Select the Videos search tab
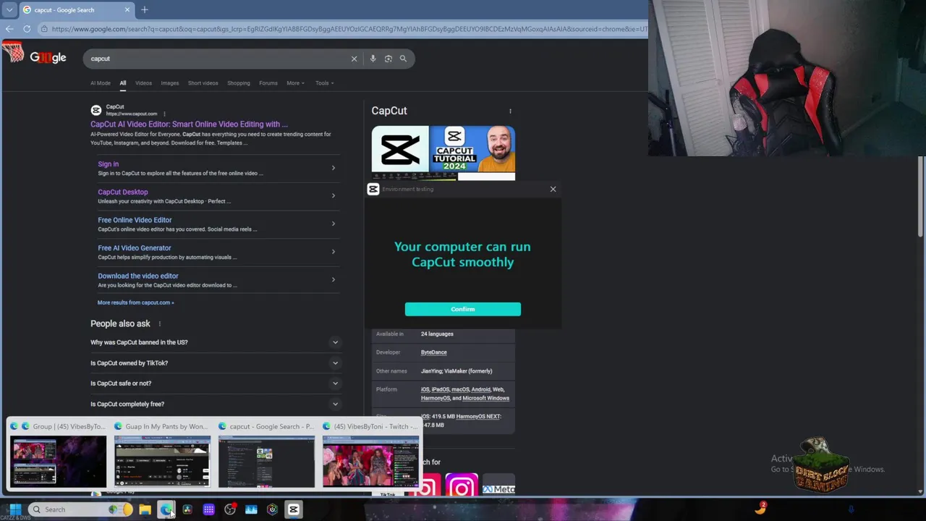 click(x=143, y=83)
